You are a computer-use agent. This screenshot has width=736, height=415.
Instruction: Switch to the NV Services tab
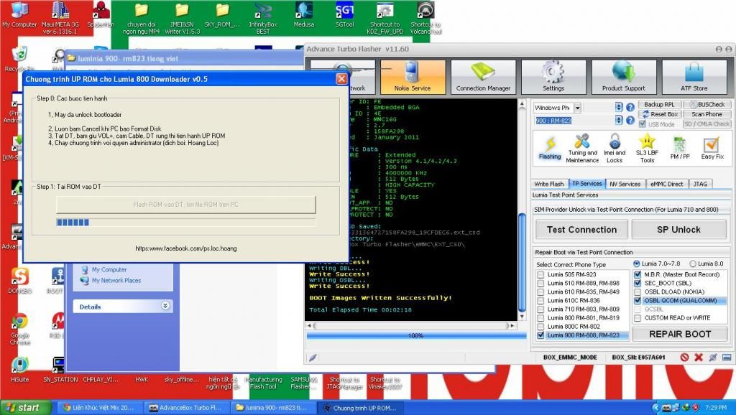625,184
